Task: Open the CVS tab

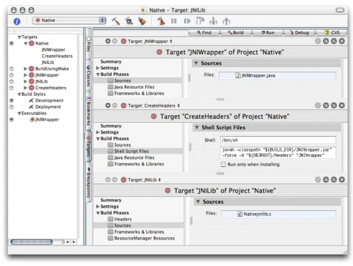Action: click(x=332, y=32)
